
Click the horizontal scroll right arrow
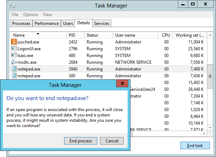pos(204,134)
